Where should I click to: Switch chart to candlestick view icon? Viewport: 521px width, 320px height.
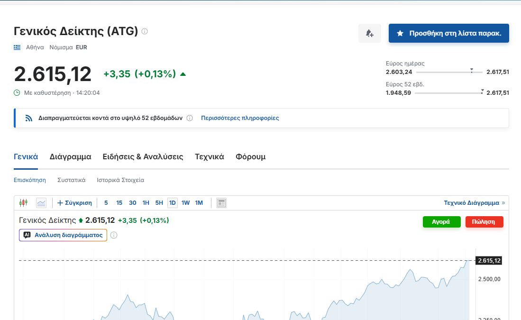point(23,203)
